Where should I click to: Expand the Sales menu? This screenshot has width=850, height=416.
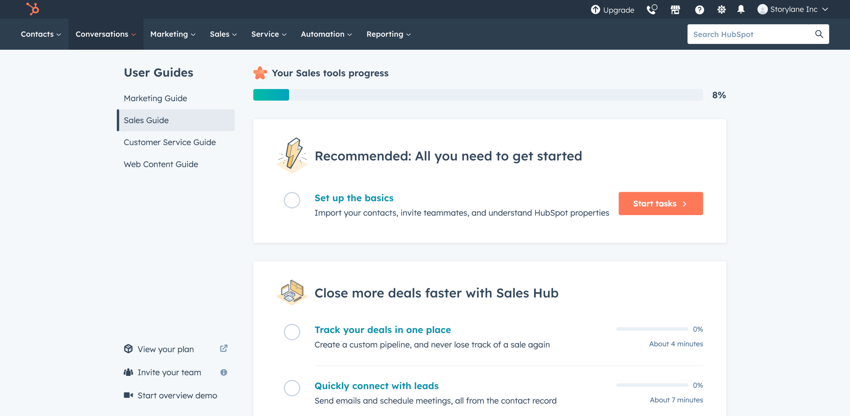(x=223, y=34)
